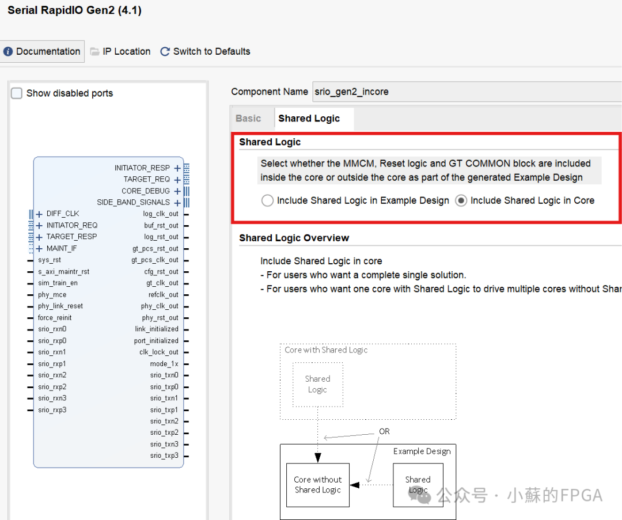Expand the TARGET_RESP interface
Viewport: 622px width, 520px height.
coord(39,237)
